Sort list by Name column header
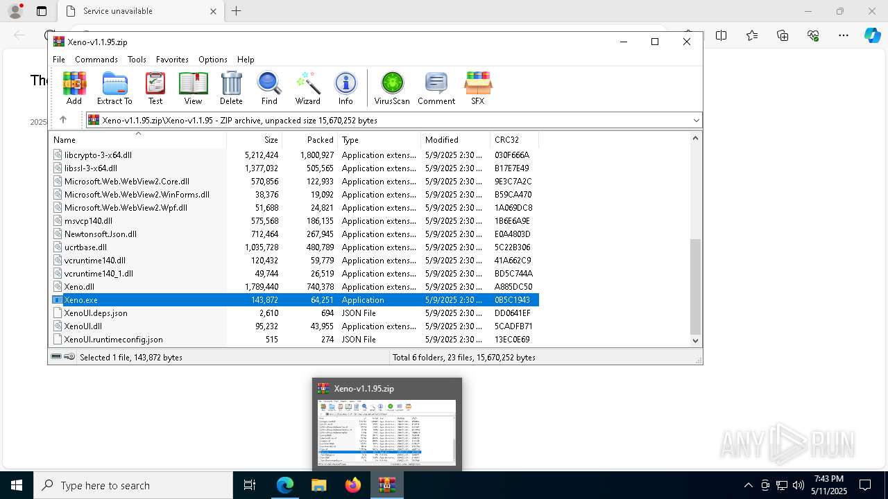The width and height of the screenshot is (888, 499). tap(139, 140)
